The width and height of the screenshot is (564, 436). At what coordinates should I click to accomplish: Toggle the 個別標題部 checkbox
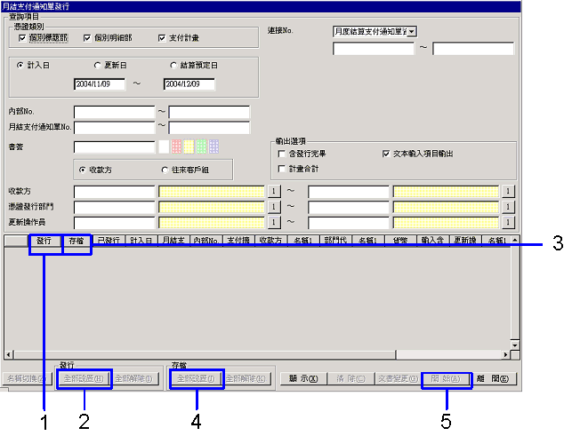22,38
